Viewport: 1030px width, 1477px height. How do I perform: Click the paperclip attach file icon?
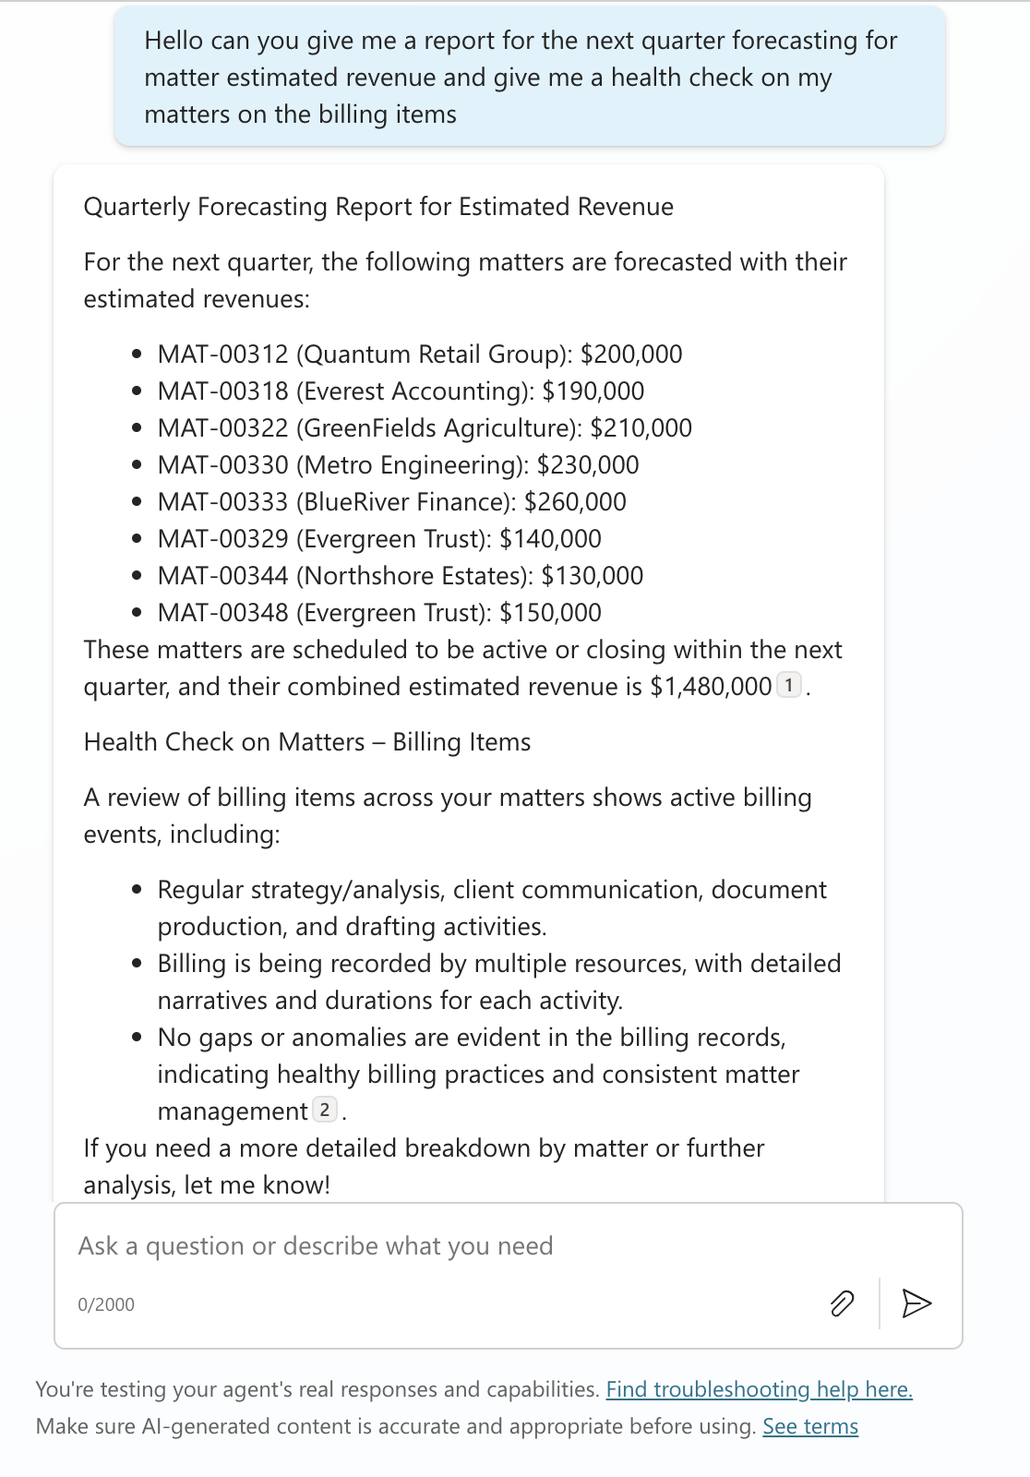tap(842, 1303)
